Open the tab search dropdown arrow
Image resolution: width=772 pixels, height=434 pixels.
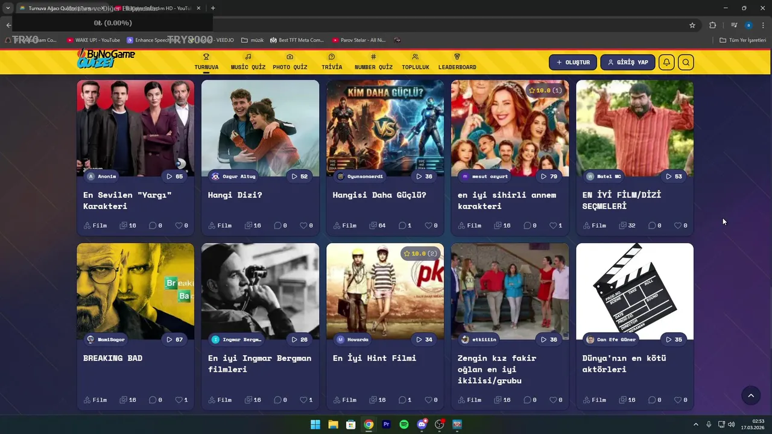8,8
